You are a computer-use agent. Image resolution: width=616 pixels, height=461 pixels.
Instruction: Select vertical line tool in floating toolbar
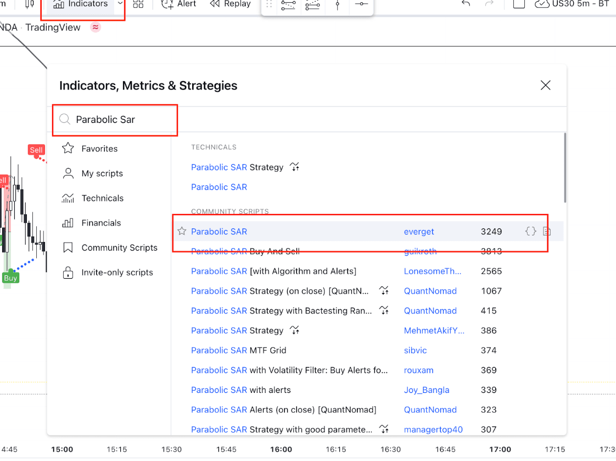click(338, 5)
